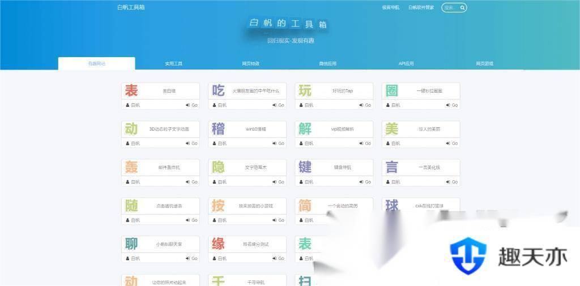Click Go on 一键秒拉圈圈 card
This screenshot has height=286, width=580.
click(x=452, y=105)
